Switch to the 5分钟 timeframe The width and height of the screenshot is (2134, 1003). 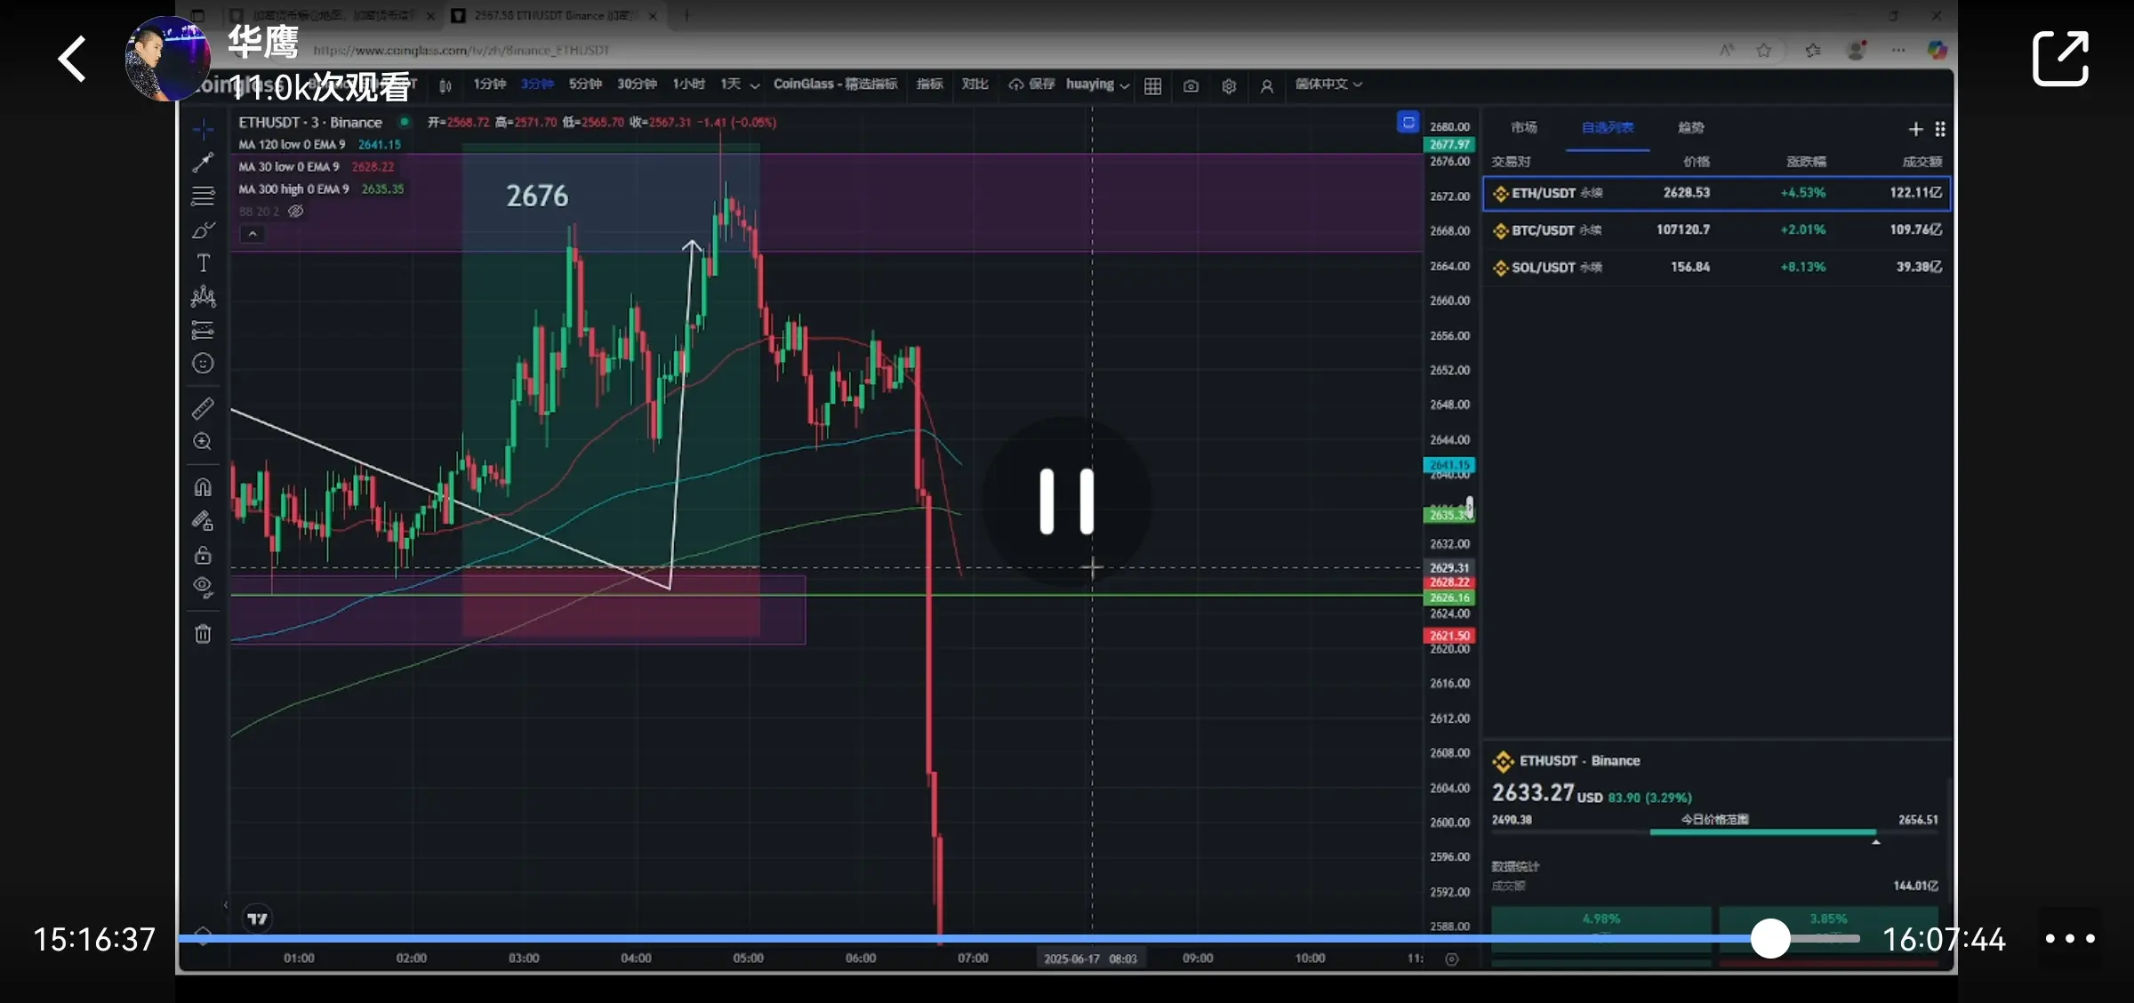point(585,84)
